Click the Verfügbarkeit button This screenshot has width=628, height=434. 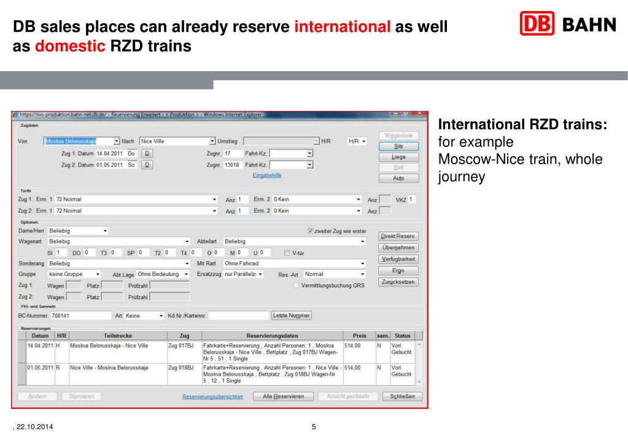tap(398, 259)
